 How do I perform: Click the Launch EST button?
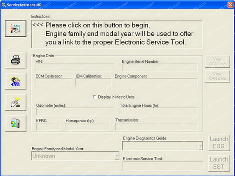click(x=219, y=163)
